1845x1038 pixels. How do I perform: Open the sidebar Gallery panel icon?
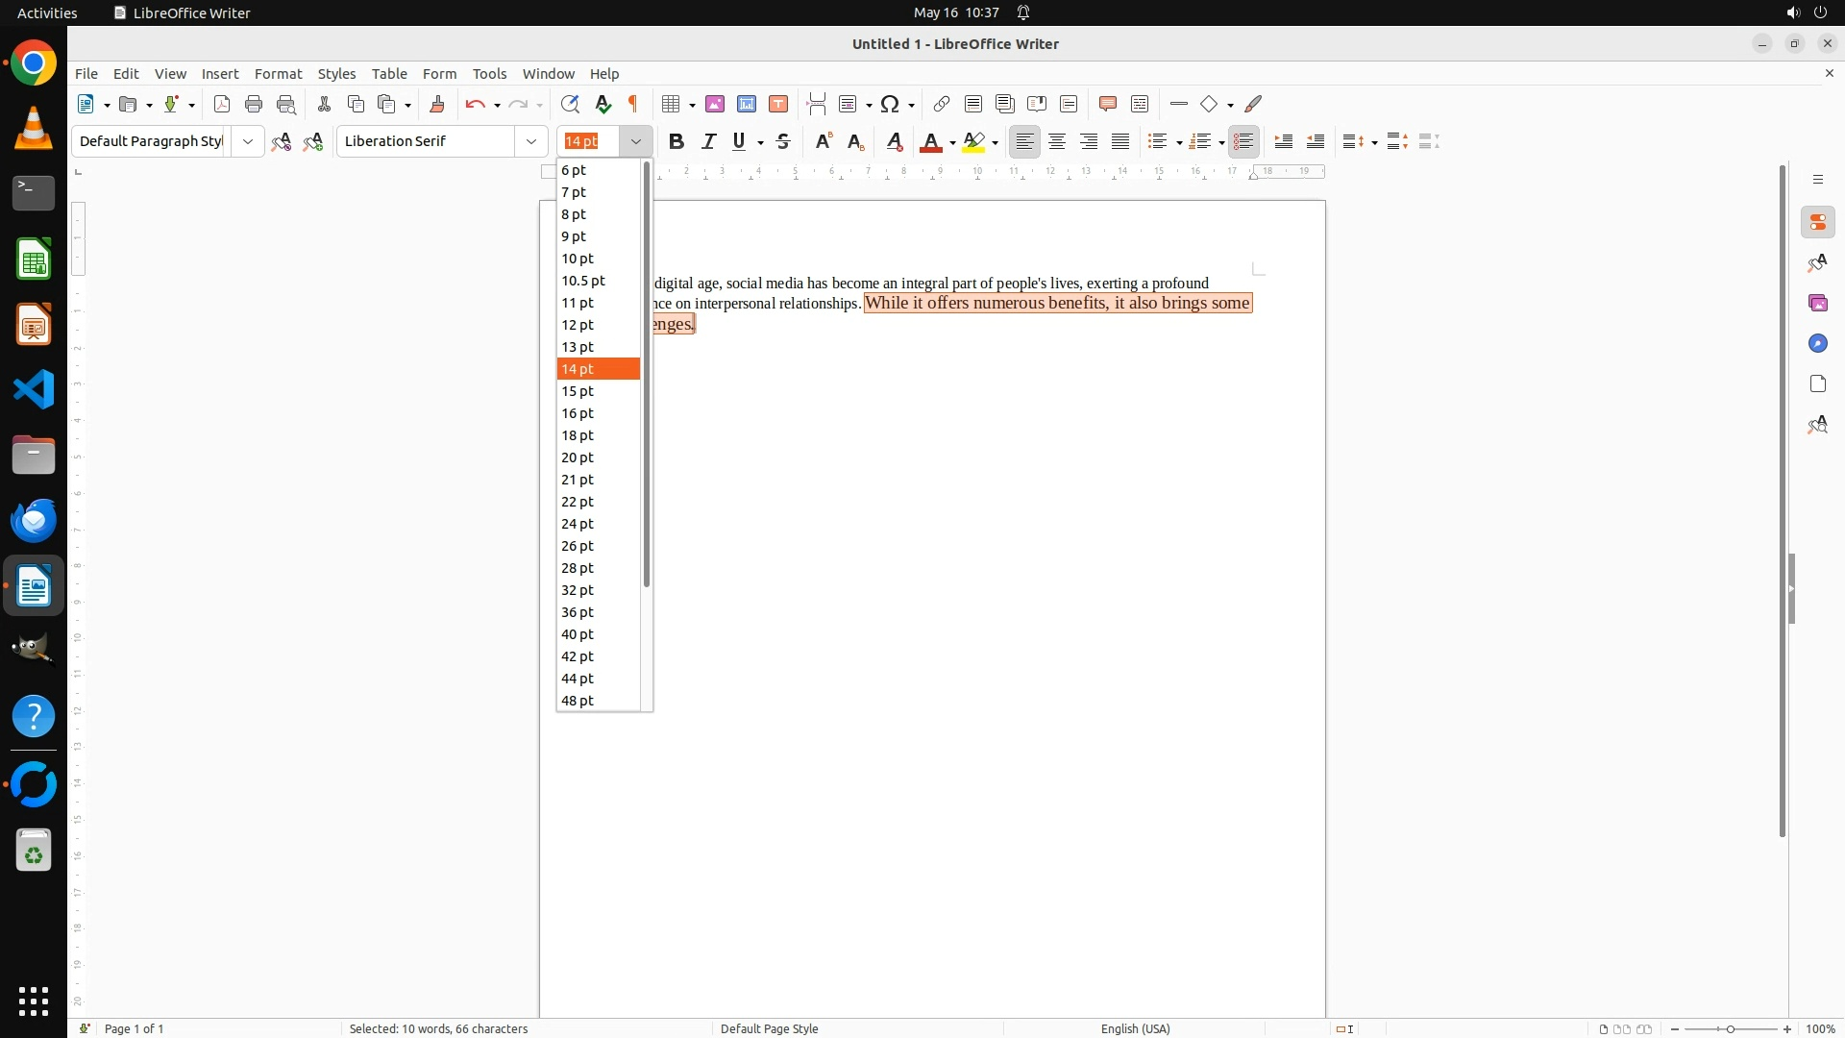click(x=1817, y=303)
